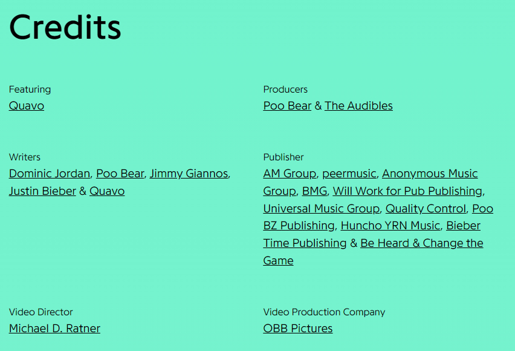Open Michael D. Ratner director link
This screenshot has height=351, width=515.
pos(54,329)
